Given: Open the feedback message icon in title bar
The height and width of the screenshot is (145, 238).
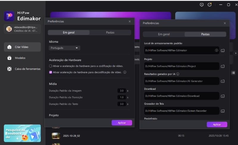Looking at the screenshot, I should coord(202,5).
